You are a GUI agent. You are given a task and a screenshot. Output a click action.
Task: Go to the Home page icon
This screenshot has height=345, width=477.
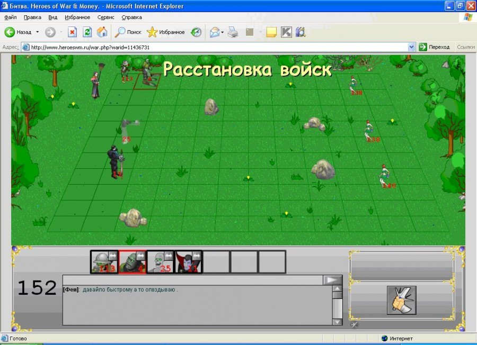point(102,32)
